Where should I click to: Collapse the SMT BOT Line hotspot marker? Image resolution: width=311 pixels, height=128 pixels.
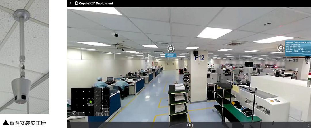(x=281, y=48)
